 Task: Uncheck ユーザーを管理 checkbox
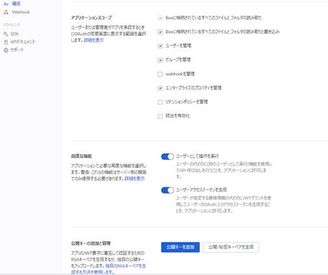pos(160,46)
